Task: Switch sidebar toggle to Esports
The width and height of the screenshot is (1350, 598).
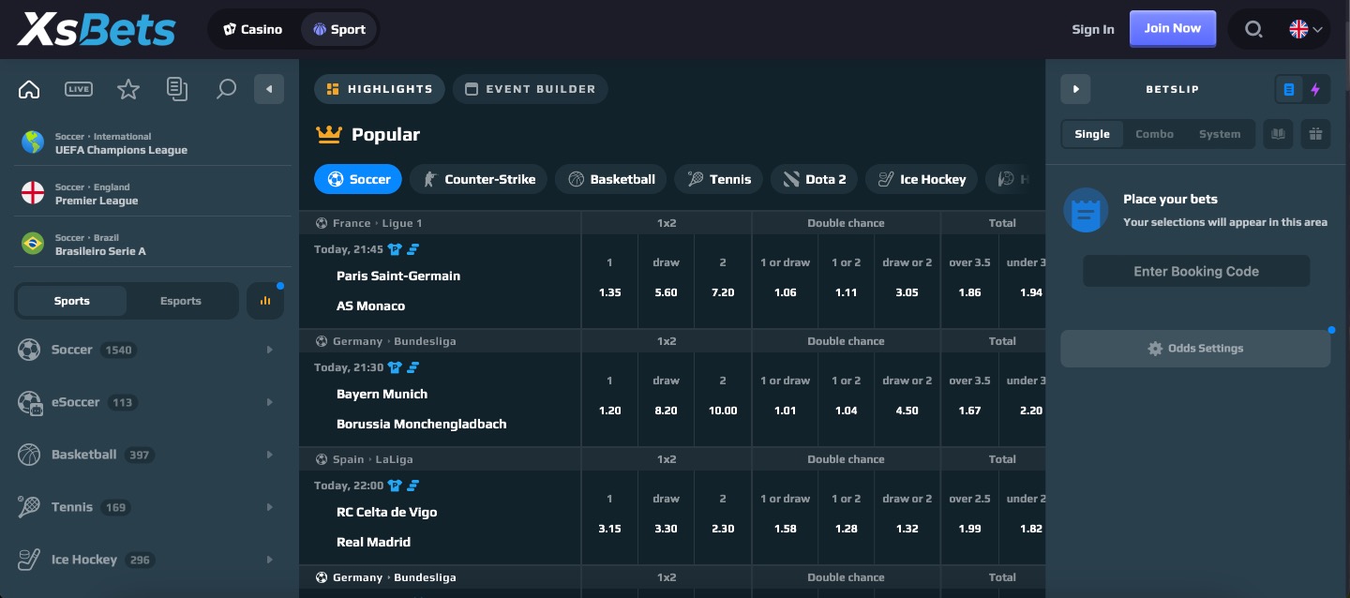Action: coord(181,301)
